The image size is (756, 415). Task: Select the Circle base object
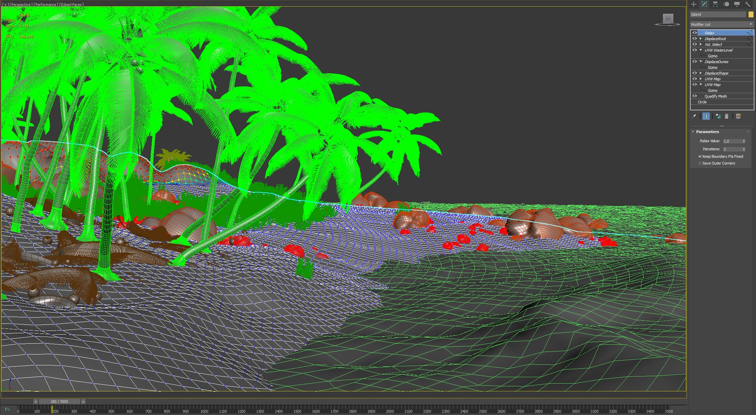(702, 102)
